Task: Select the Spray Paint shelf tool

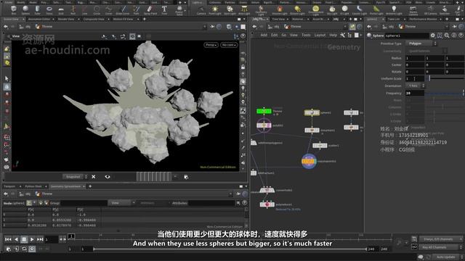Action: point(150,9)
